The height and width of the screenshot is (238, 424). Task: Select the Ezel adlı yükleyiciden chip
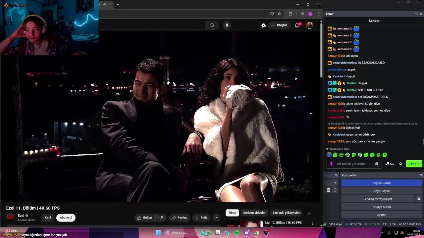(x=287, y=213)
